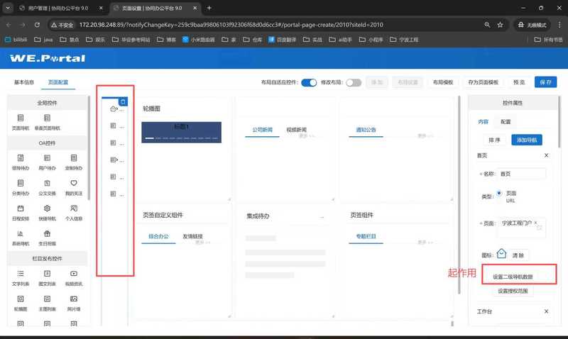This screenshot has height=339, width=568.
Task: Open browser zoom magnifier icon
Action: tap(487, 25)
